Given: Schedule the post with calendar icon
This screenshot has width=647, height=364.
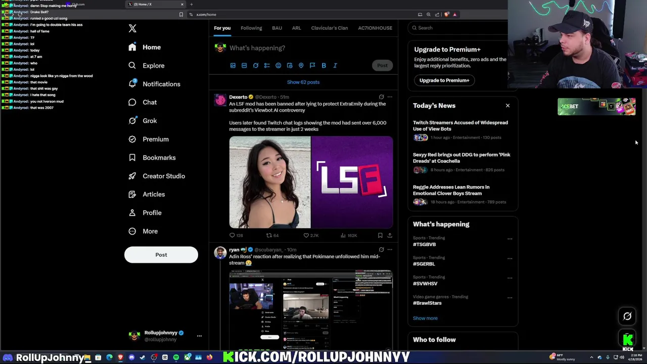Looking at the screenshot, I should click(290, 65).
